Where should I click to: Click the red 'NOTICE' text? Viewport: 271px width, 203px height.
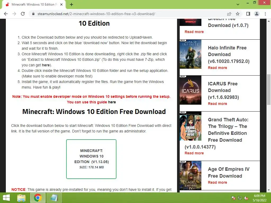pyautogui.click(x=18, y=190)
